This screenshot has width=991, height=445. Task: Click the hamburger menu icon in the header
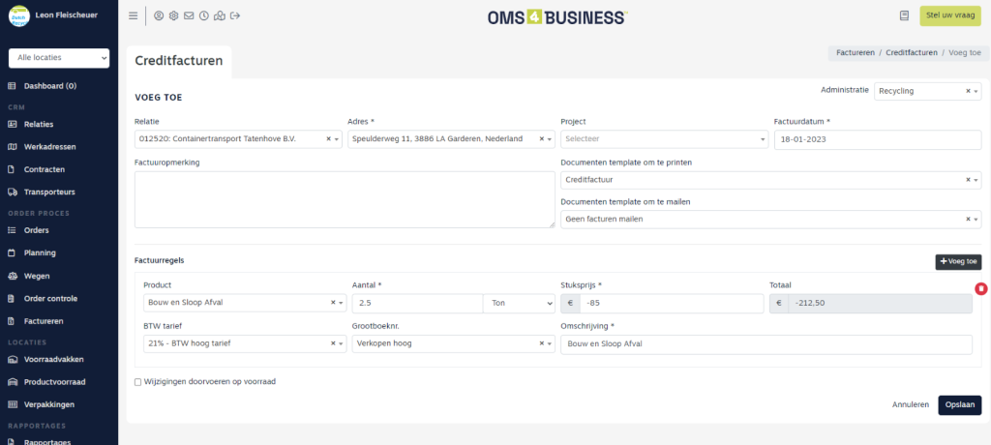[133, 15]
